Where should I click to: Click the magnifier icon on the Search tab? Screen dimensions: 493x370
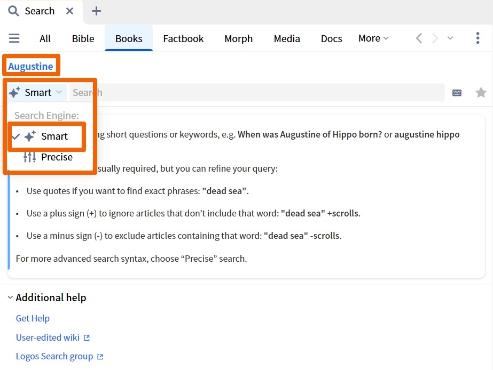point(13,11)
